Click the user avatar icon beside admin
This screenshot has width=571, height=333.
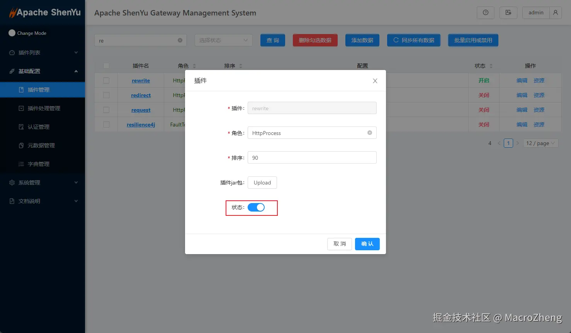556,12
